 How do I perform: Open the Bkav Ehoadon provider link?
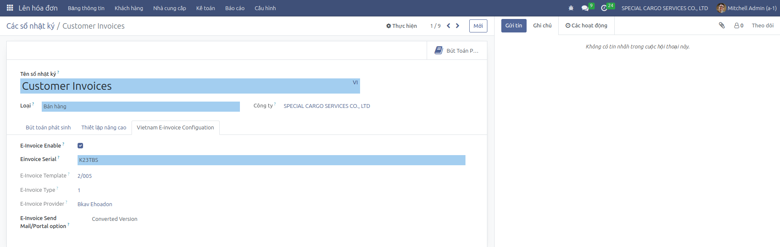pyautogui.click(x=95, y=204)
